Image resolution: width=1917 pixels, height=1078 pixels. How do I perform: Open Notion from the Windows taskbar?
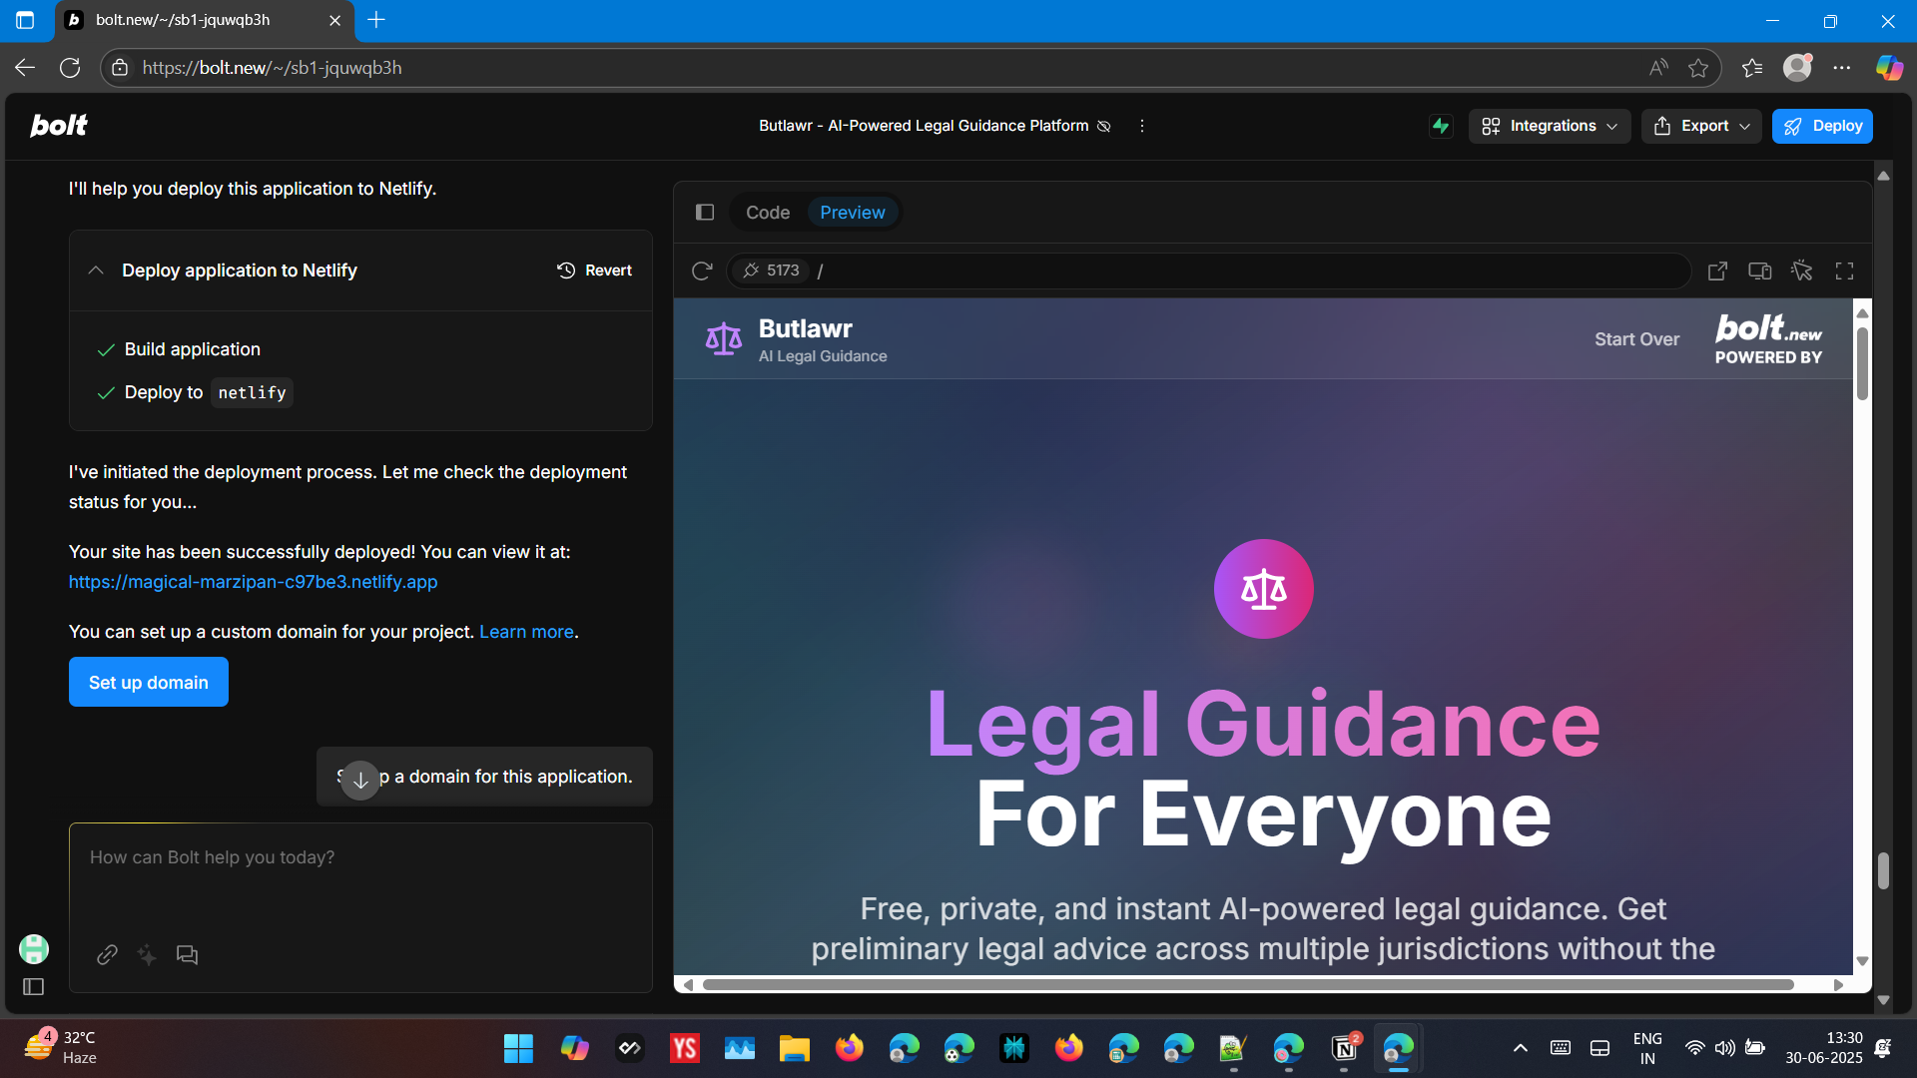pos(1344,1048)
